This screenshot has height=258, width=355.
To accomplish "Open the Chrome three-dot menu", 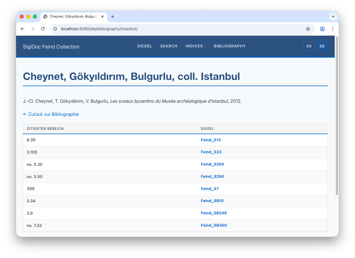I will (332, 29).
